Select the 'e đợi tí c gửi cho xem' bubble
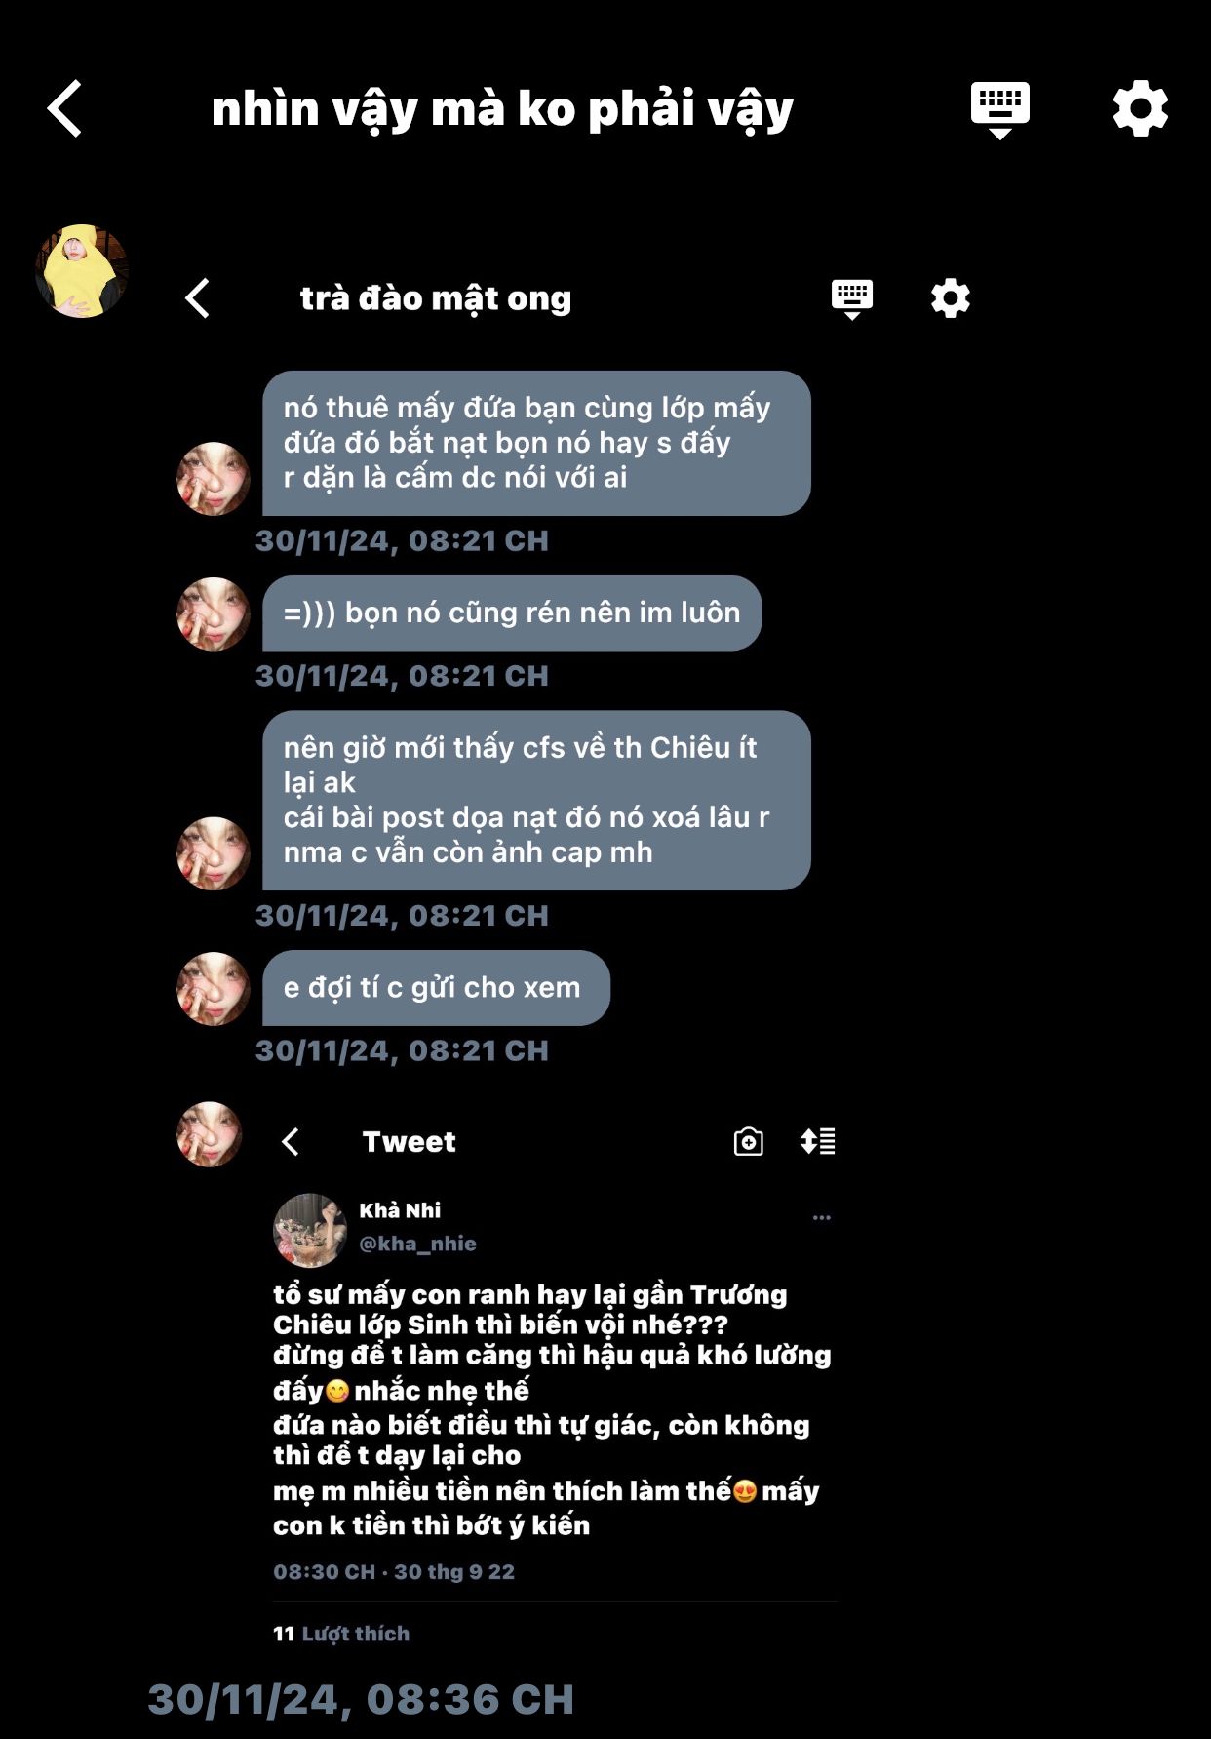Image resolution: width=1211 pixels, height=1739 pixels. click(436, 988)
